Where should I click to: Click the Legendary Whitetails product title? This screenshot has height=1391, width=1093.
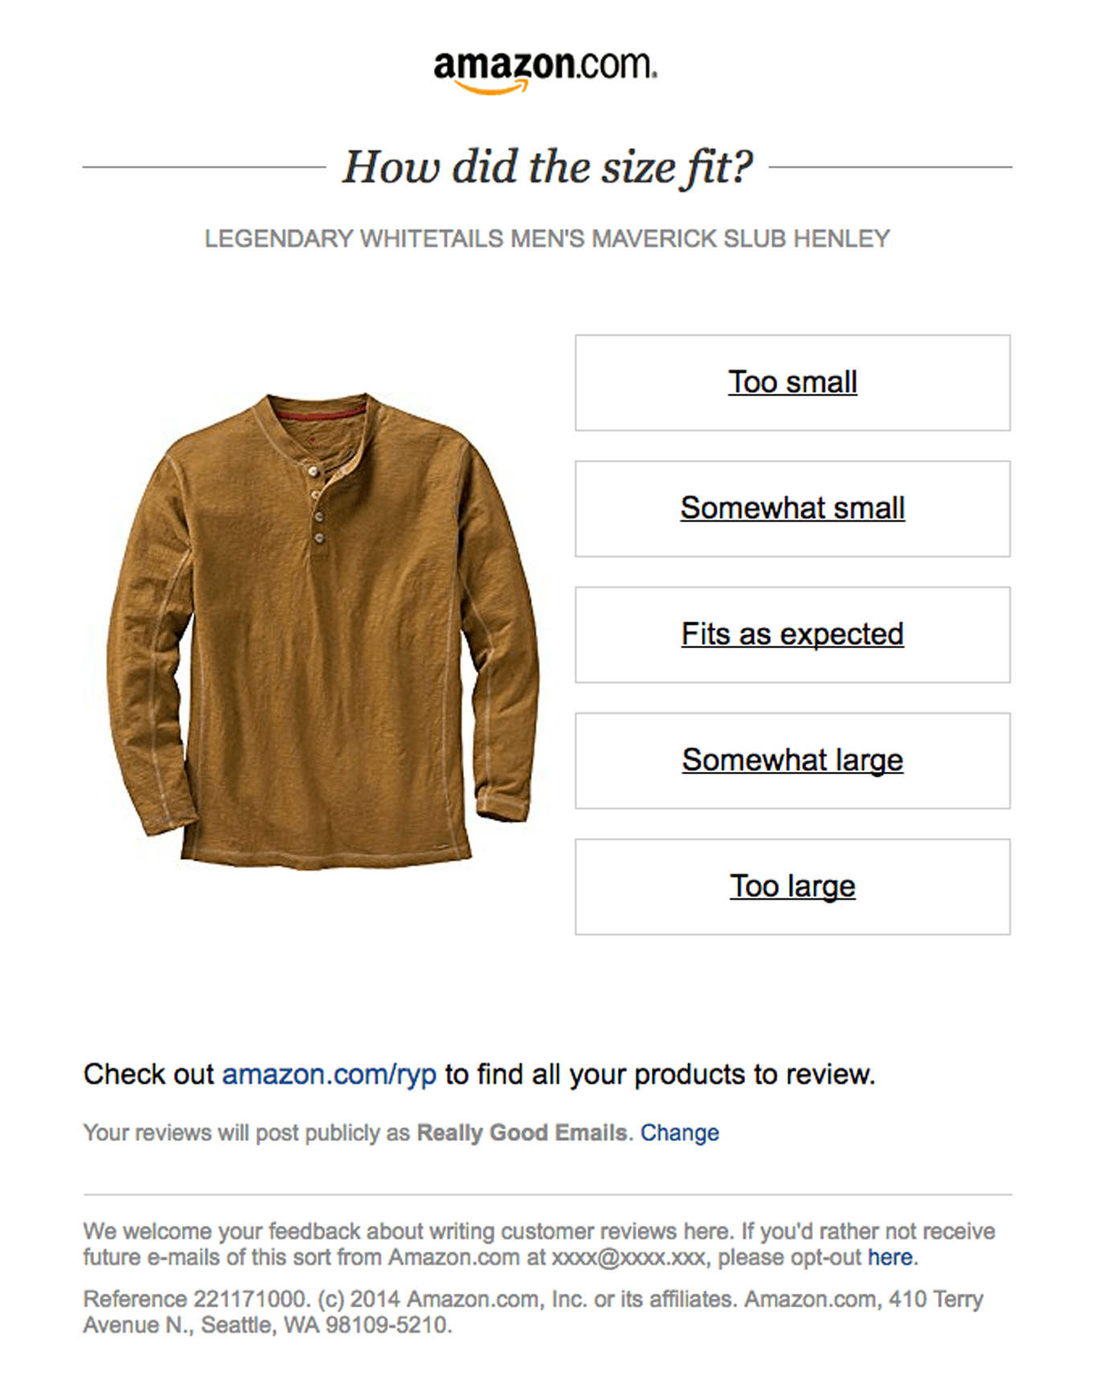pos(547,239)
